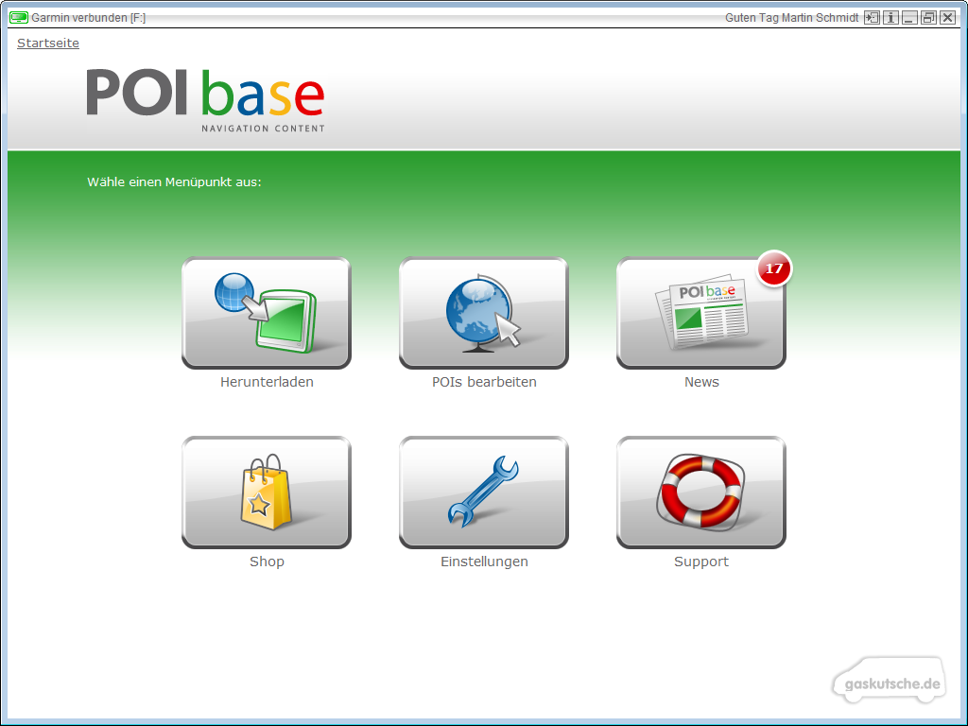Click the POIs bearbeiten text label

[484, 382]
